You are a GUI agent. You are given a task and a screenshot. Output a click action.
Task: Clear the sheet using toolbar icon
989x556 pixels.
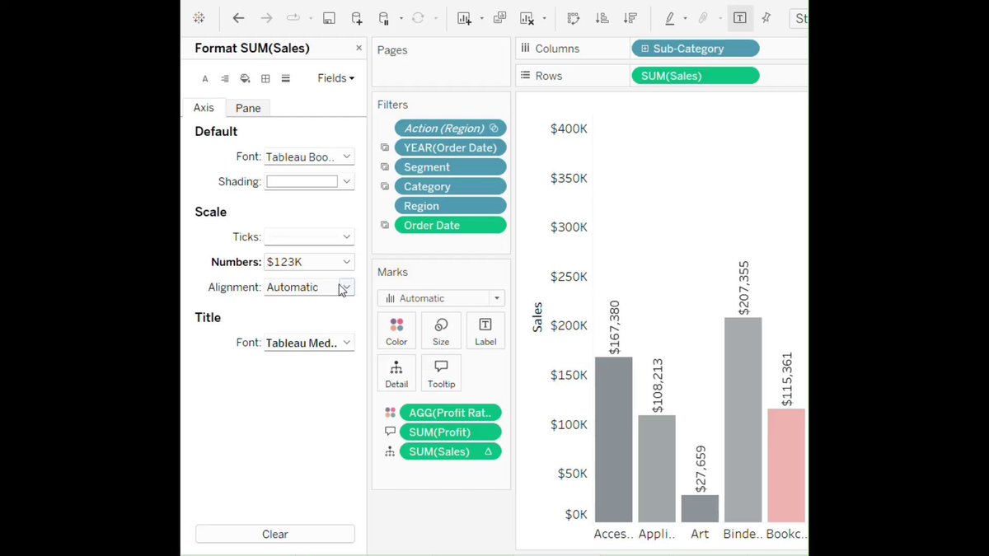pyautogui.click(x=527, y=18)
